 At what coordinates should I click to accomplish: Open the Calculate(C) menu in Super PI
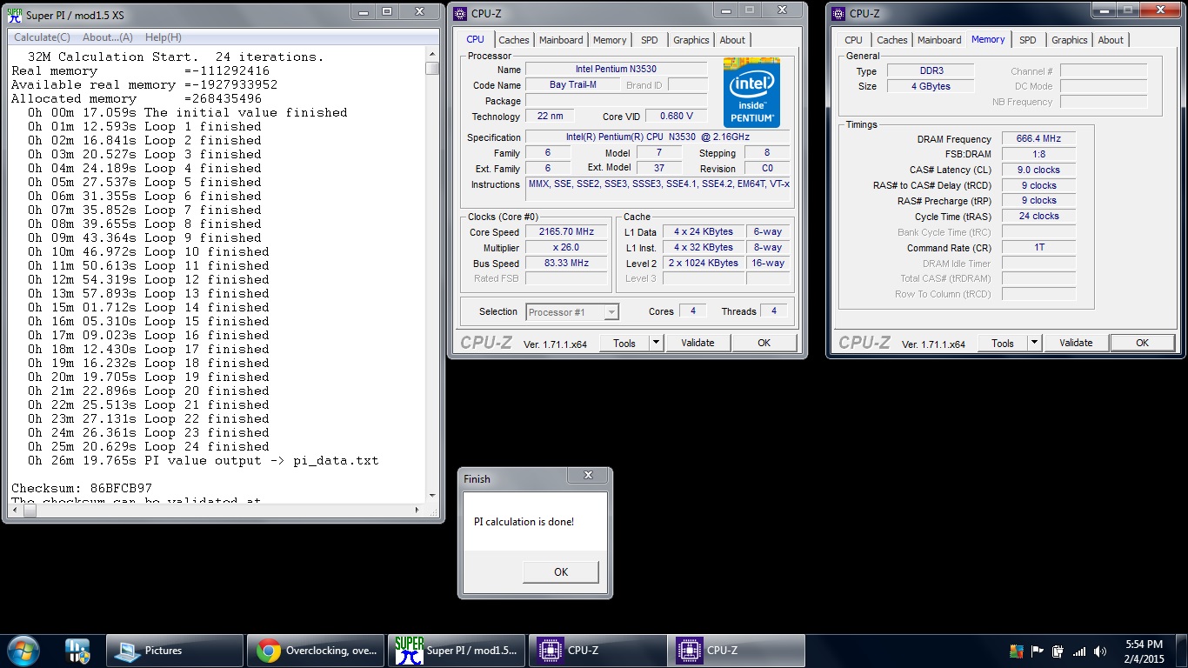(42, 37)
